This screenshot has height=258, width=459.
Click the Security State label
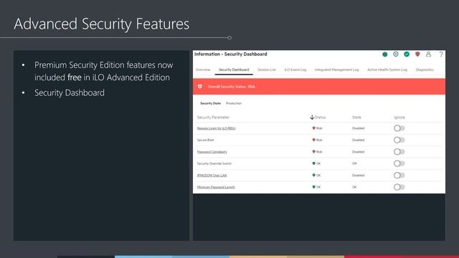pyautogui.click(x=210, y=103)
